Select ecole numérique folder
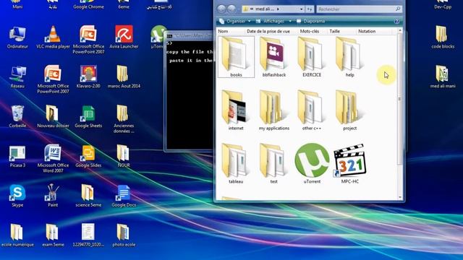Image resolution: width=463 pixels, height=260 pixels. tap(17, 235)
